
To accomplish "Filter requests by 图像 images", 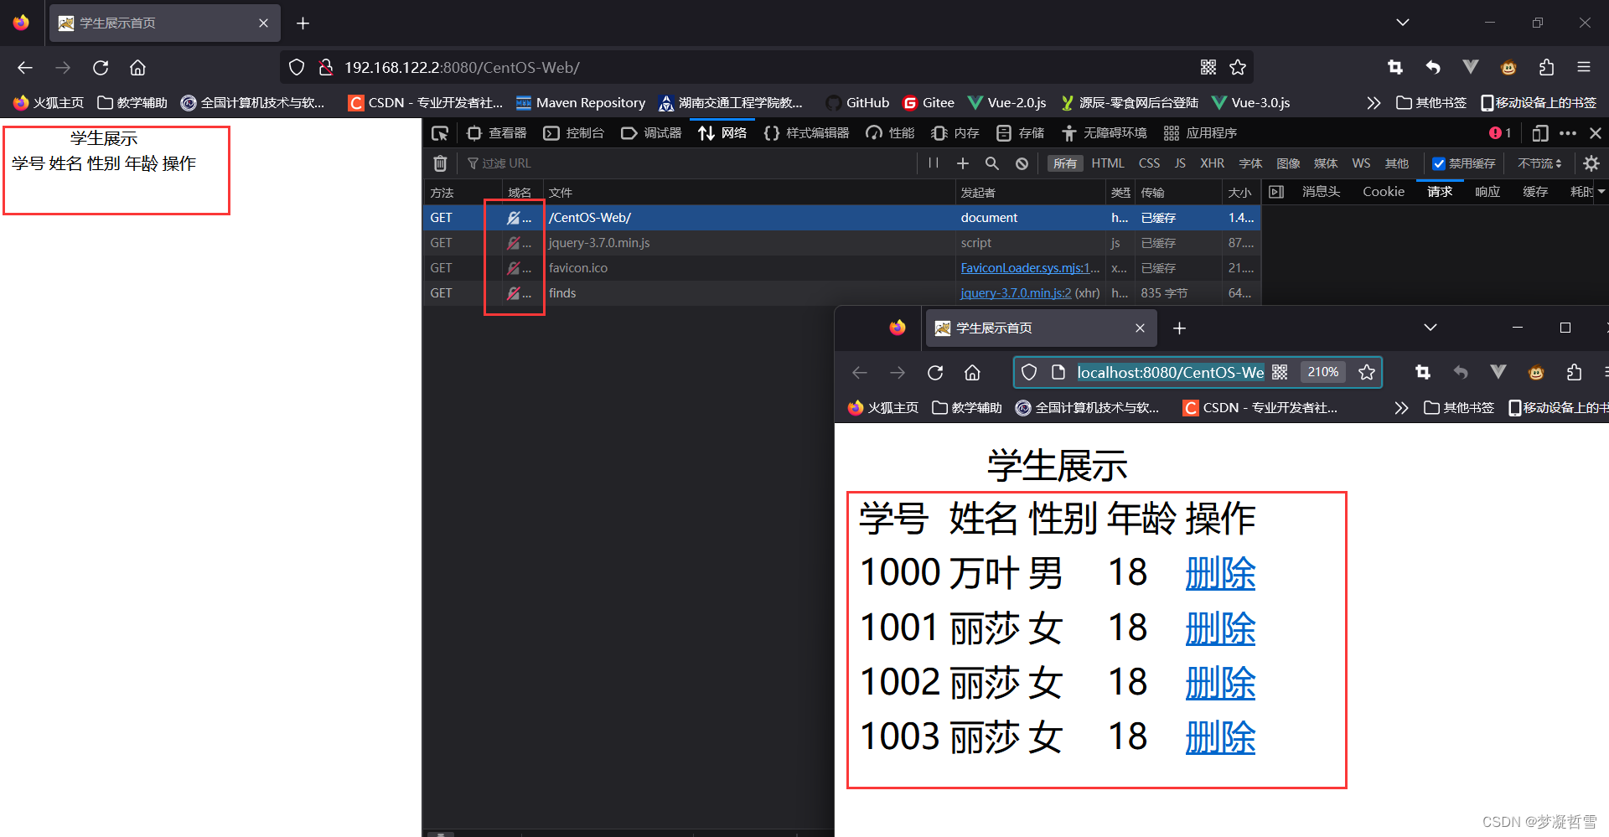I will [x=1288, y=163].
